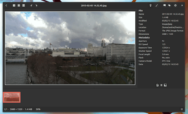The width and height of the screenshot is (188, 114).
Task: Open the tags editor
Action: click(x=169, y=5)
